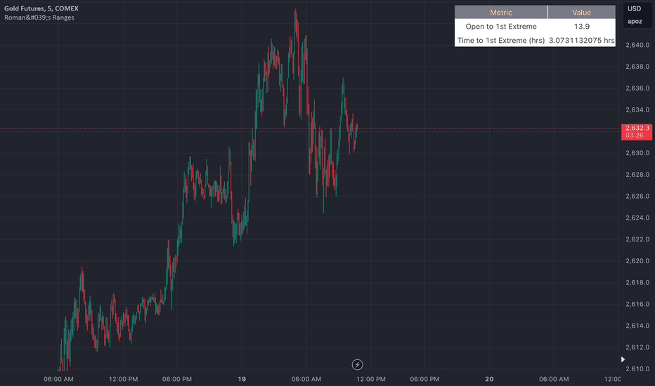Viewport: 655px width, 386px height.
Task: Click the red dotted current price line
Action: click(310, 128)
